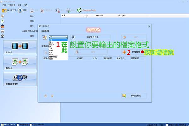
Task: Click the video joiner film strips tile
Action: [20, 47]
